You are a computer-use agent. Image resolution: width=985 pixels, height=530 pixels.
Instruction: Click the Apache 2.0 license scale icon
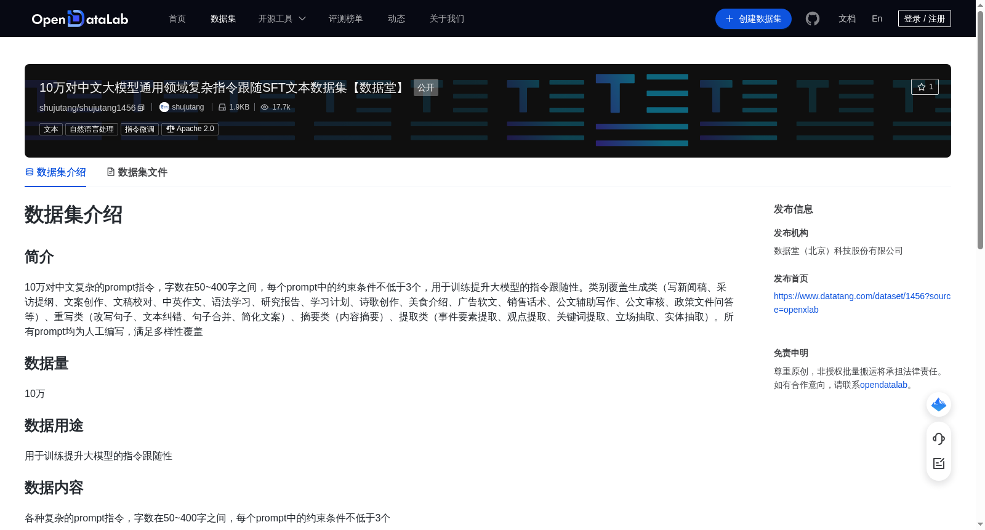[x=171, y=129]
